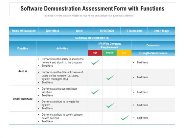184x138 pixels.
Task: Click 'Text Here' comment in switch device screens row
Action: pyautogui.click(x=142, y=118)
